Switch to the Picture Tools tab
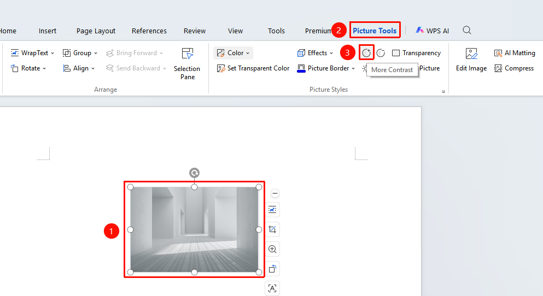This screenshot has width=543, height=296. (375, 31)
